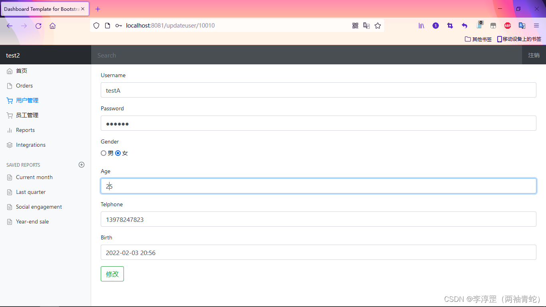Close the Dashboard Template tab
The height and width of the screenshot is (307, 546).
[x=83, y=9]
